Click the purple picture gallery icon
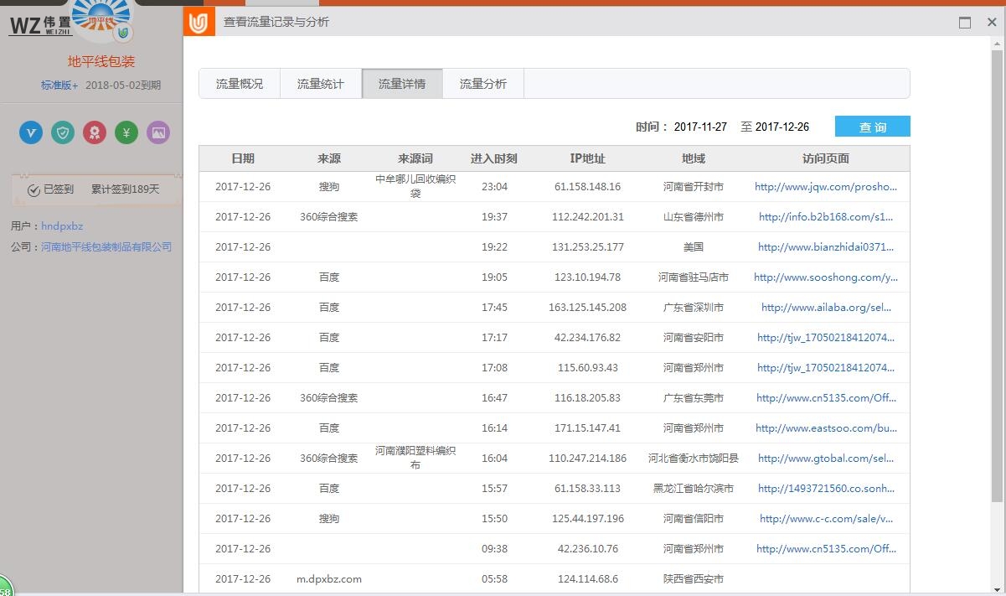Image resolution: width=1006 pixels, height=596 pixels. point(158,132)
